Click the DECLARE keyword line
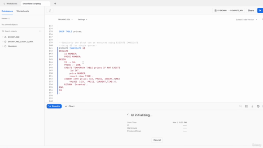The width and height of the screenshot is (263, 148). [64, 51]
